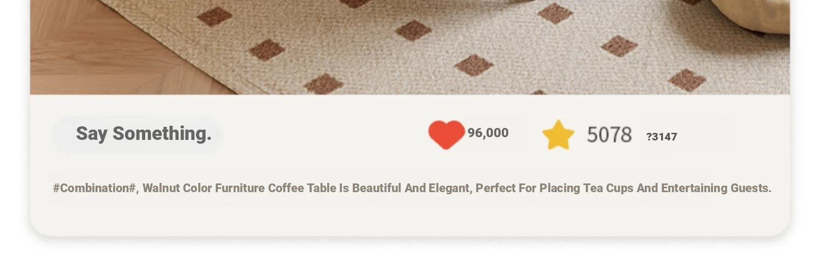Image resolution: width=819 pixels, height=270 pixels.
Task: Click the words "Perfect For Placing Tea Cups"
Action: (555, 188)
